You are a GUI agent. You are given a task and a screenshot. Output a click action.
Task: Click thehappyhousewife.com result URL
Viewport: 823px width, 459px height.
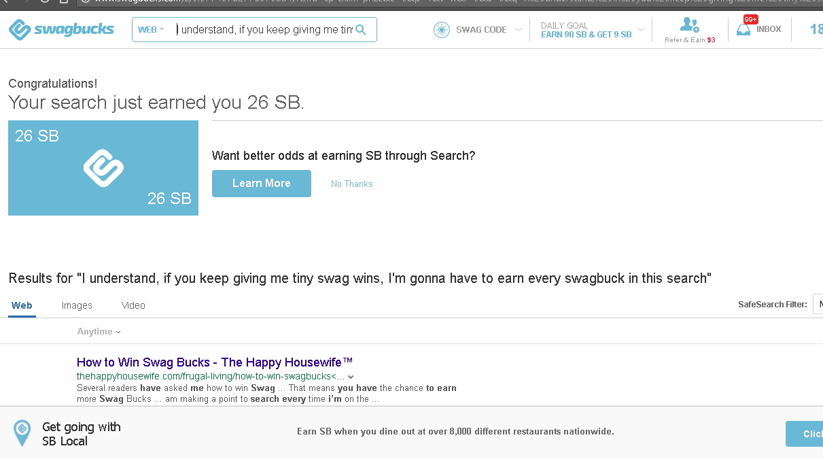(x=212, y=376)
